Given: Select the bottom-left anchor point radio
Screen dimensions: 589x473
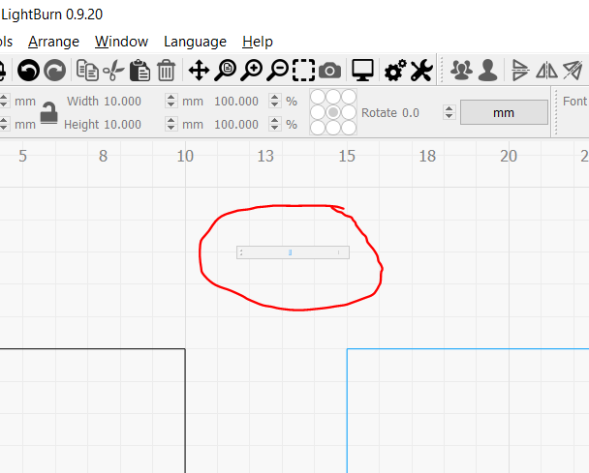Looking at the screenshot, I should [x=318, y=128].
